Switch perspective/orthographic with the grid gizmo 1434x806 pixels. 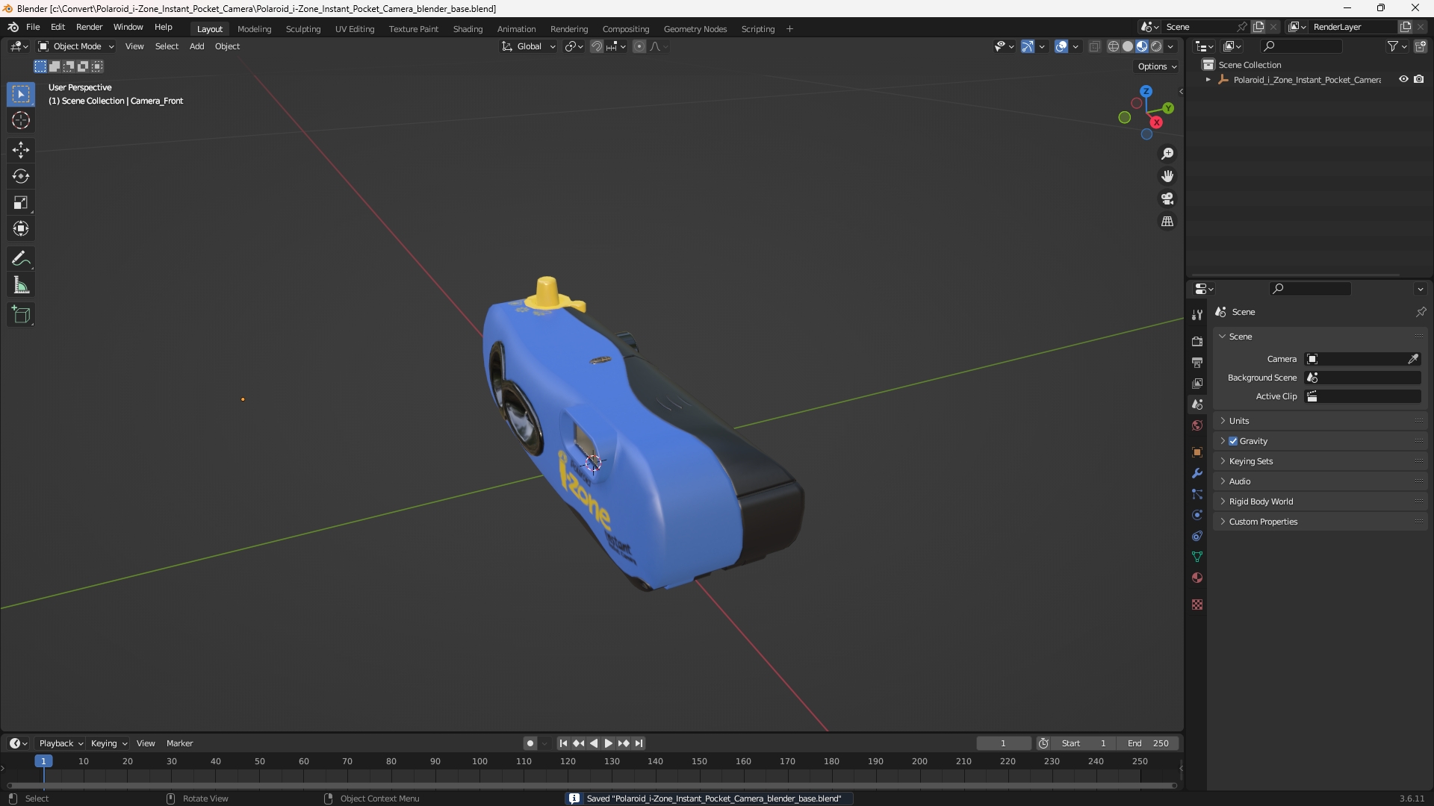click(1167, 222)
